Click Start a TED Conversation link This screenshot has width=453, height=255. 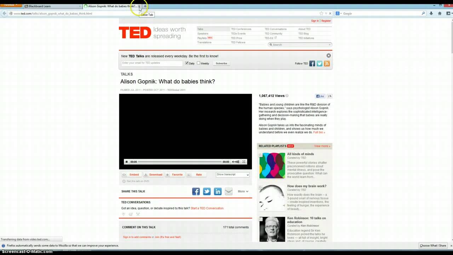(x=207, y=208)
